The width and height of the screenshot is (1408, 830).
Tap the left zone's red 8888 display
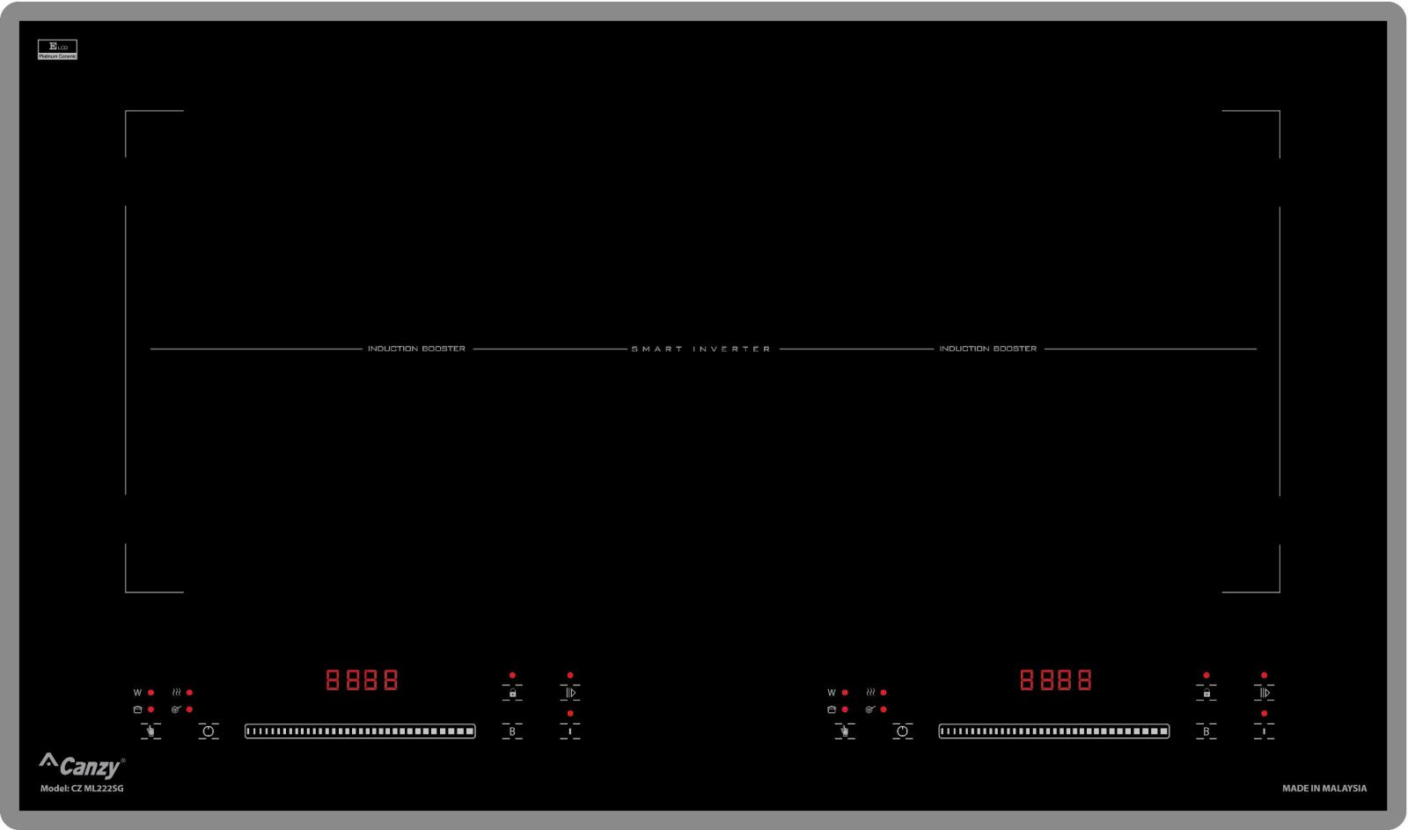tap(362, 679)
